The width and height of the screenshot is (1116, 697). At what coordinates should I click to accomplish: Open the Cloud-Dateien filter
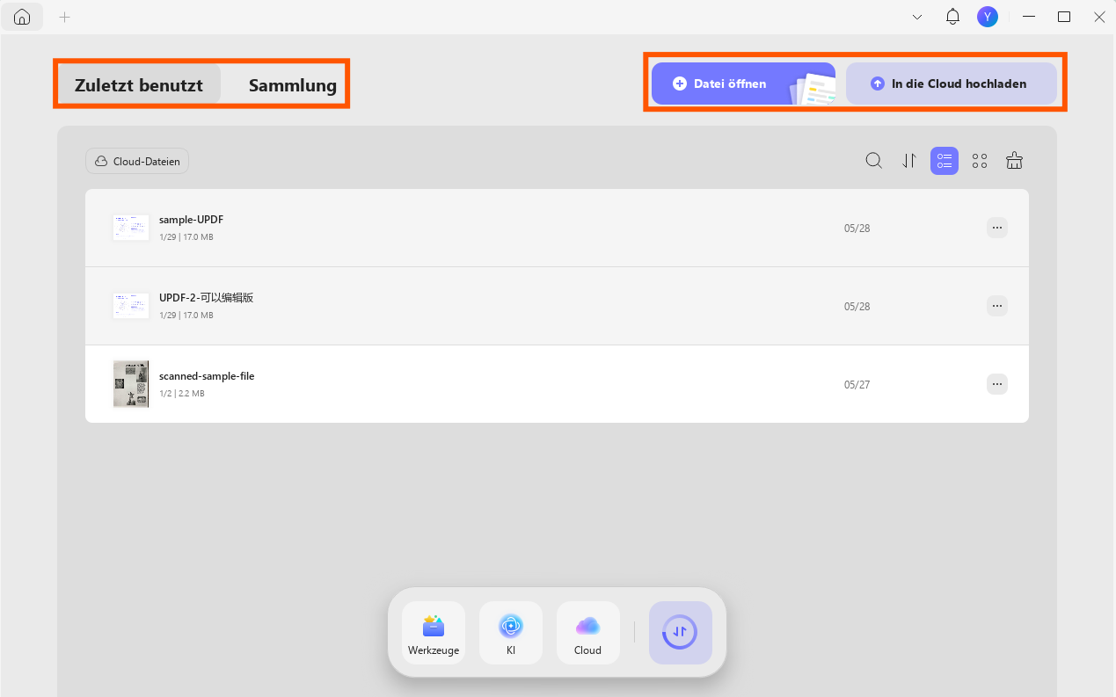(x=137, y=162)
